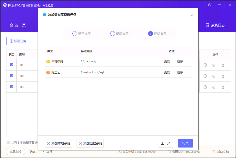Uncheck the status checkbox for task 02
The width and height of the screenshot is (236, 158).
(12, 76)
